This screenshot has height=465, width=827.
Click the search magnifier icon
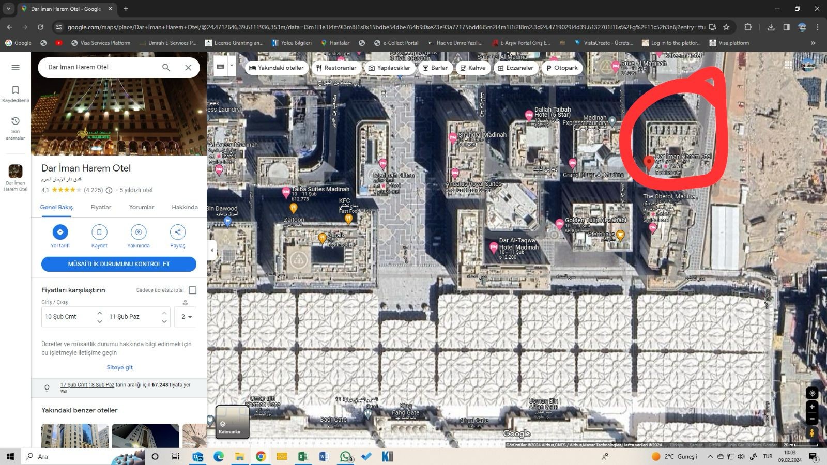click(166, 67)
